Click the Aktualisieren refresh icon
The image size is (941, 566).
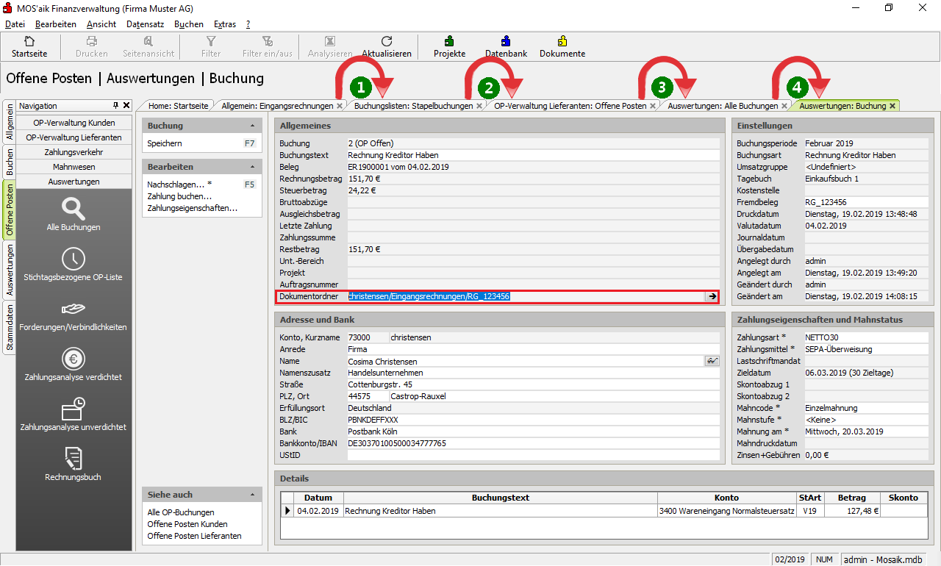[387, 42]
